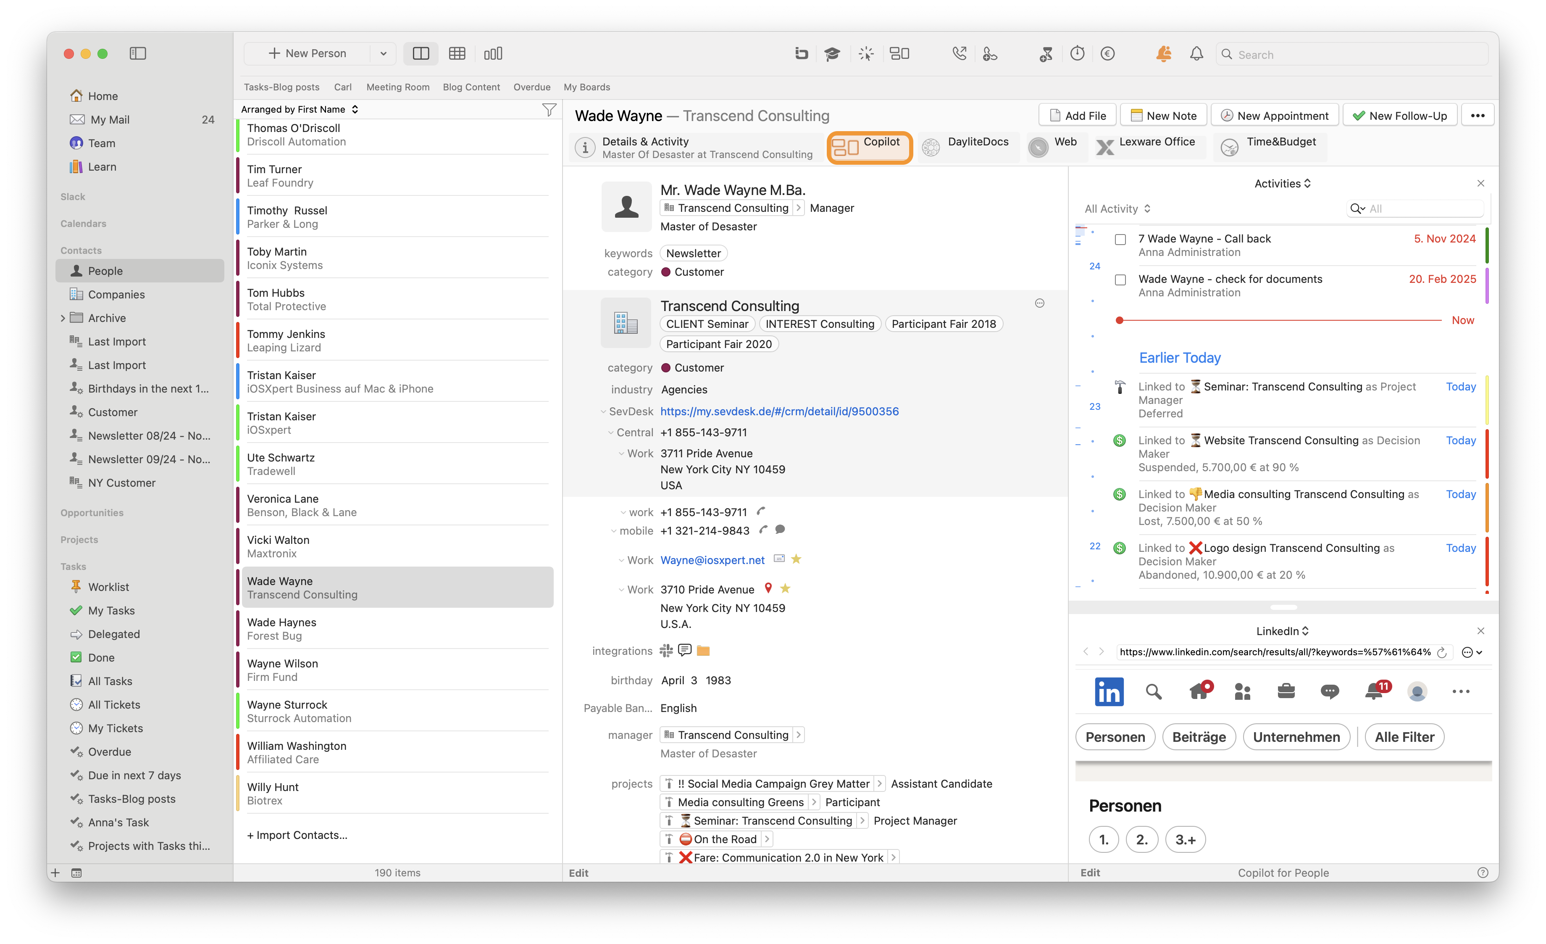
Task: Open the All Activity filter dropdown
Action: pyautogui.click(x=1117, y=208)
